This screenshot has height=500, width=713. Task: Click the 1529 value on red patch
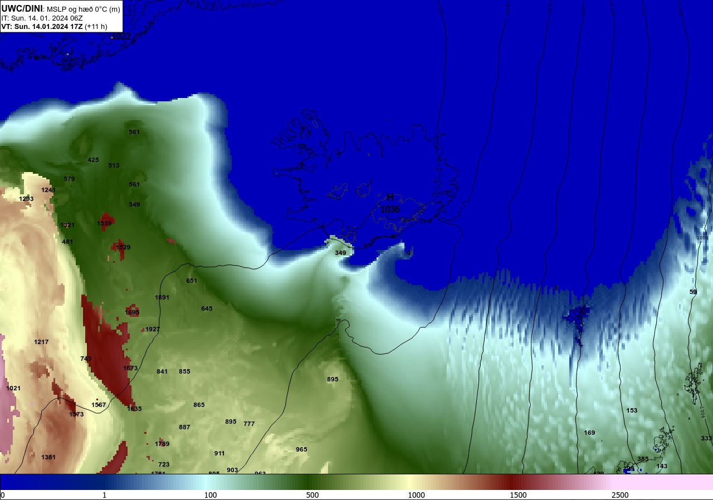[x=123, y=247]
